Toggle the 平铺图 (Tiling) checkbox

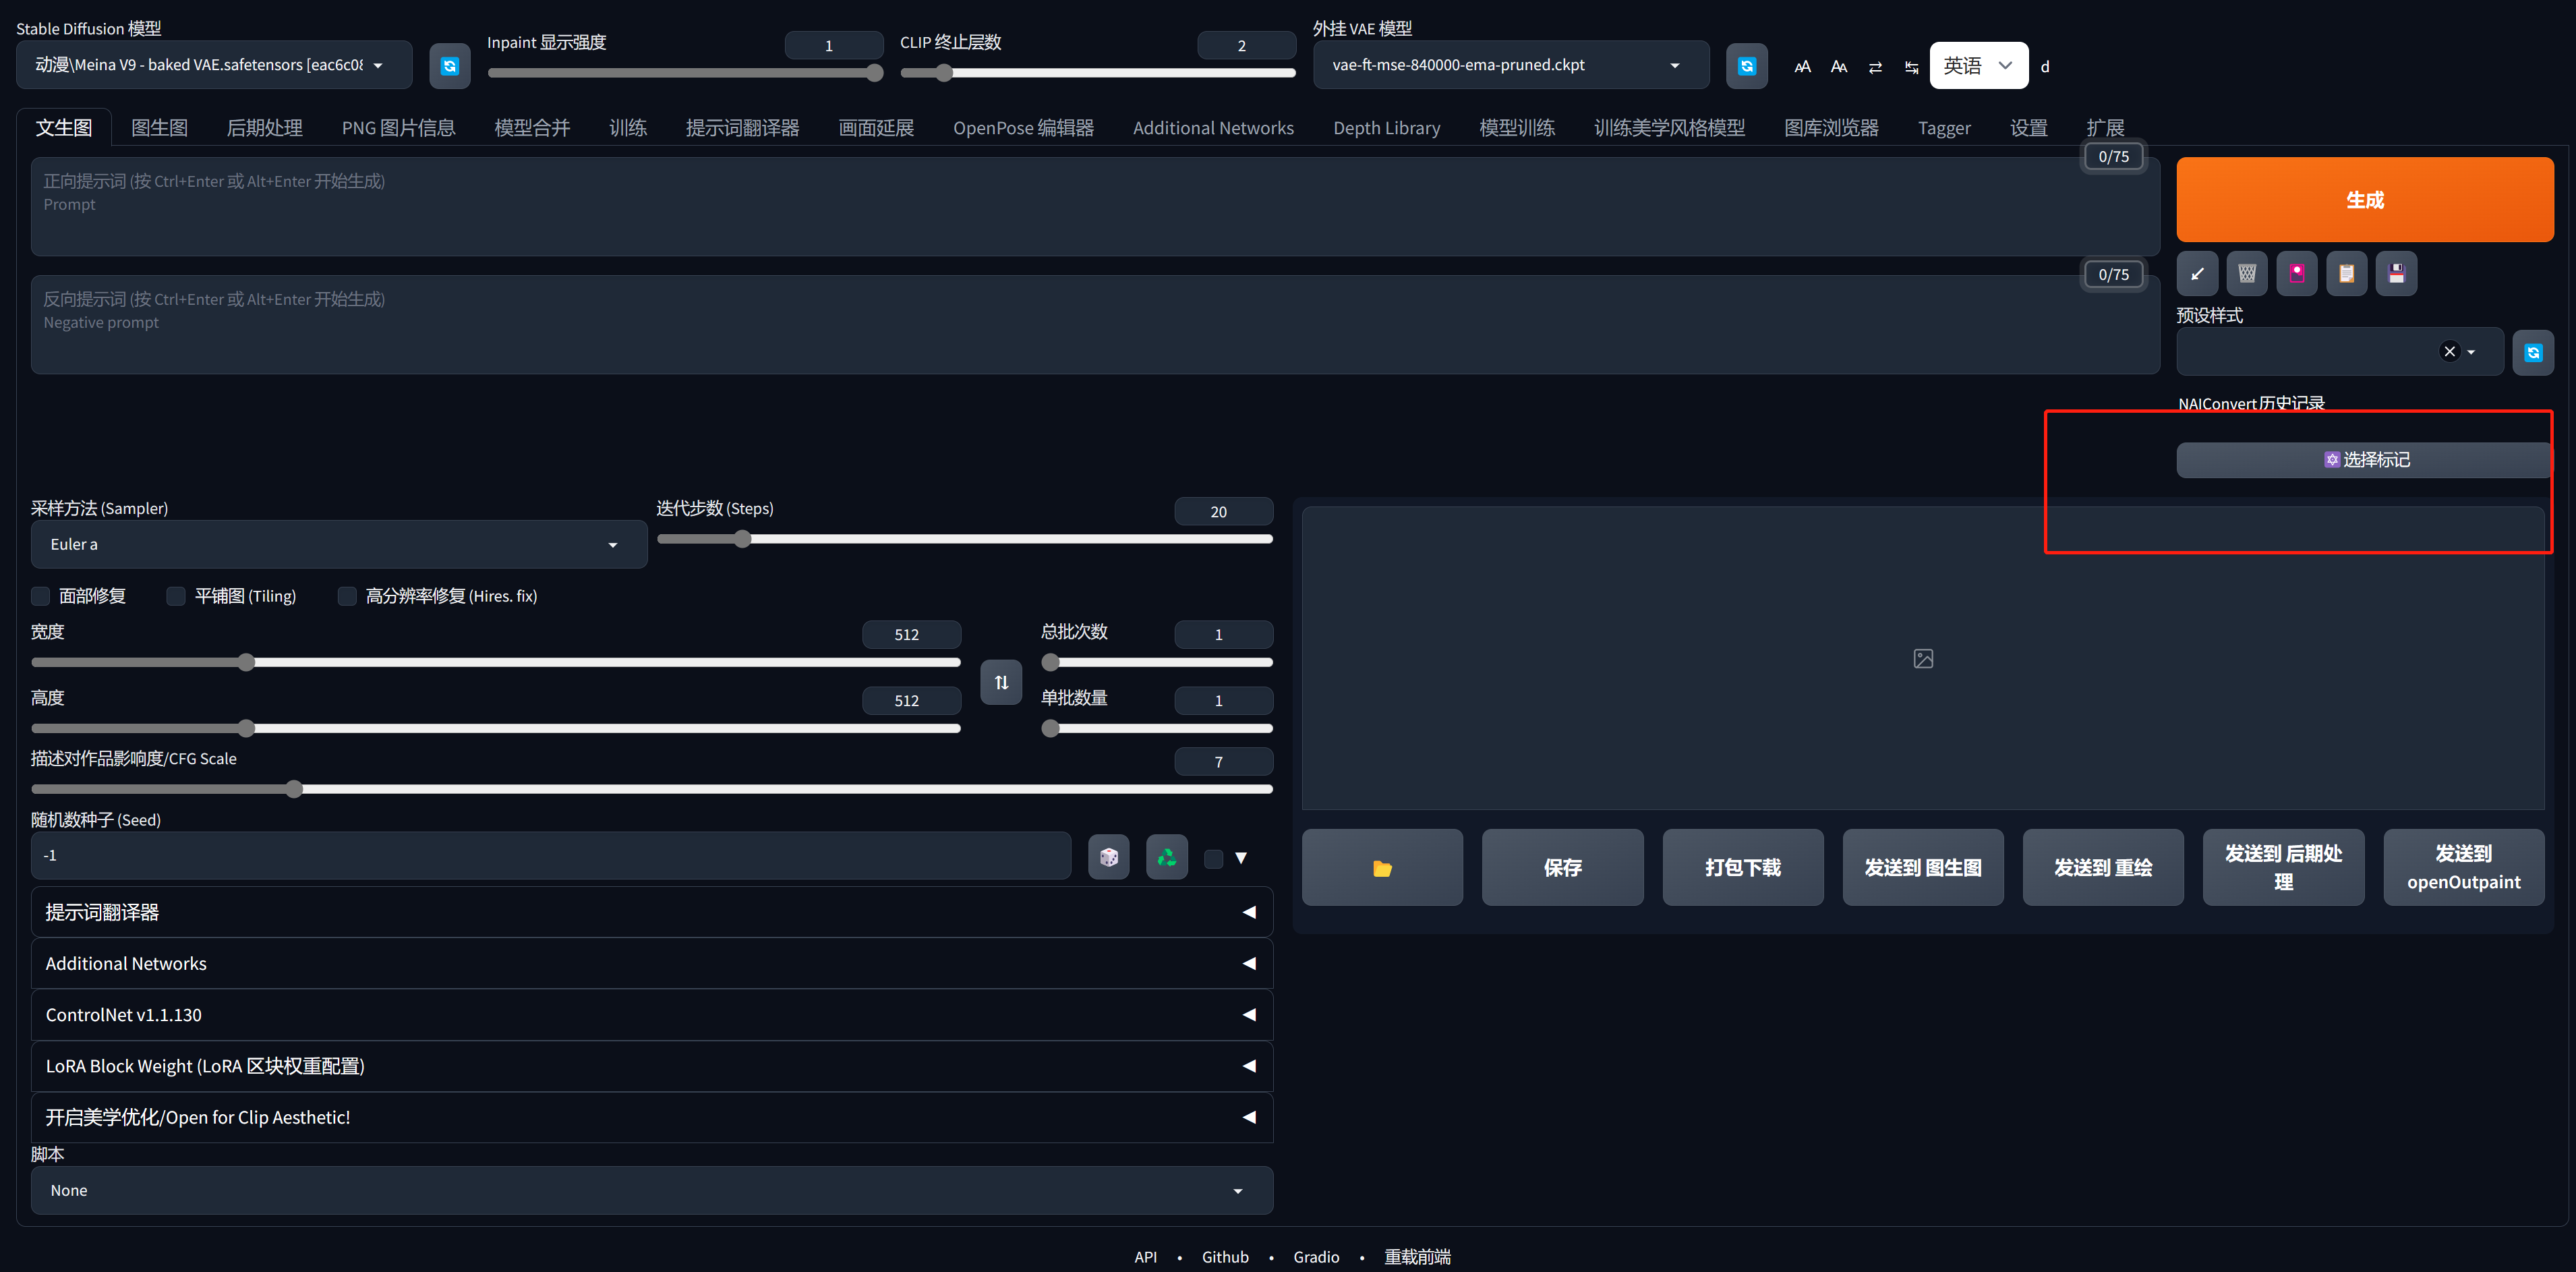click(176, 596)
